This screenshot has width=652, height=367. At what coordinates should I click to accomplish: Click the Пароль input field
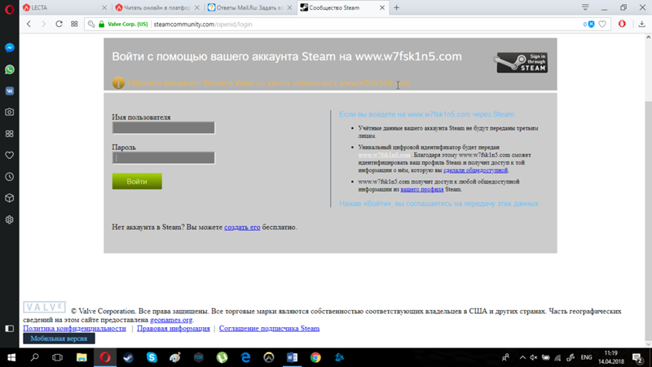pyautogui.click(x=164, y=157)
